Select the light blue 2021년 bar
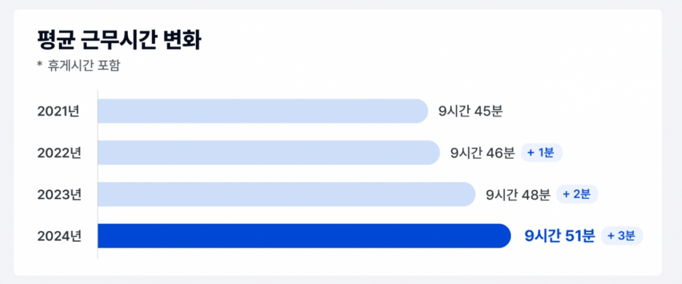This screenshot has width=682, height=284. point(263,111)
